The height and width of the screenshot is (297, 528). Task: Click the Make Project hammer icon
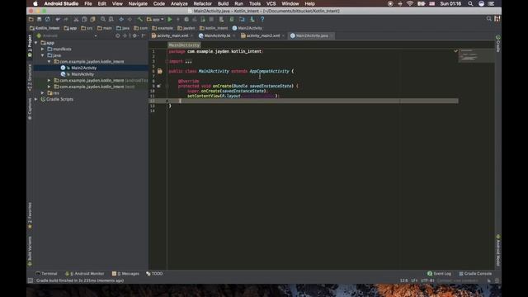140,20
